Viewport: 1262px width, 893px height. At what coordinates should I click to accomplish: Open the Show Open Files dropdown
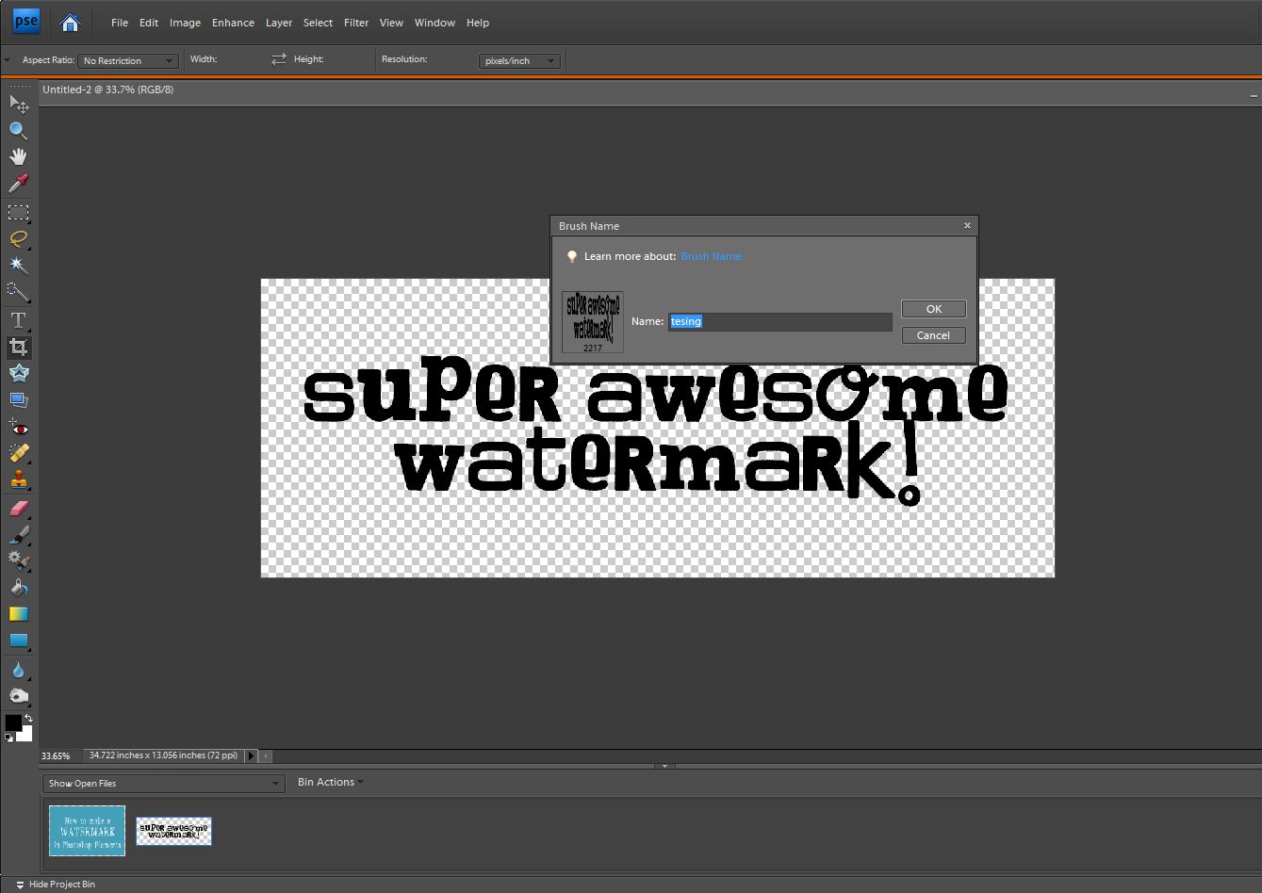(161, 783)
